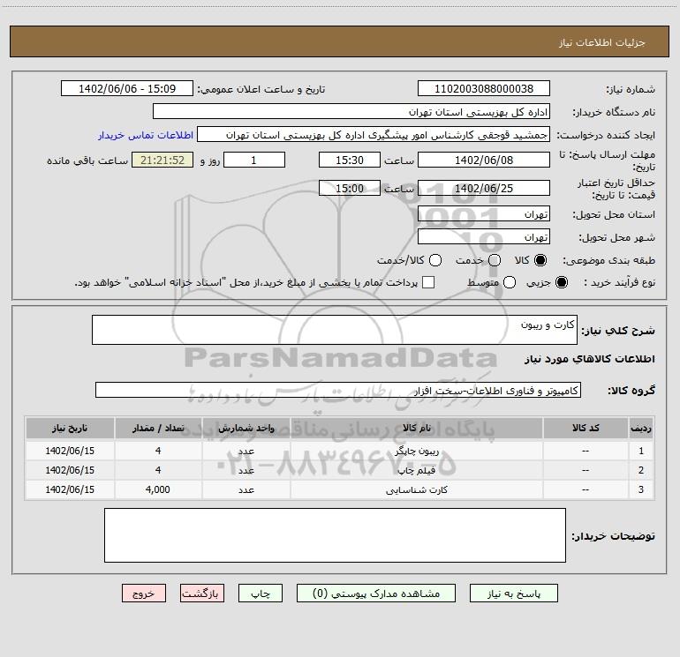Click the تعداد / مقدار column header
Screen dimensions: 680x657
[158, 428]
